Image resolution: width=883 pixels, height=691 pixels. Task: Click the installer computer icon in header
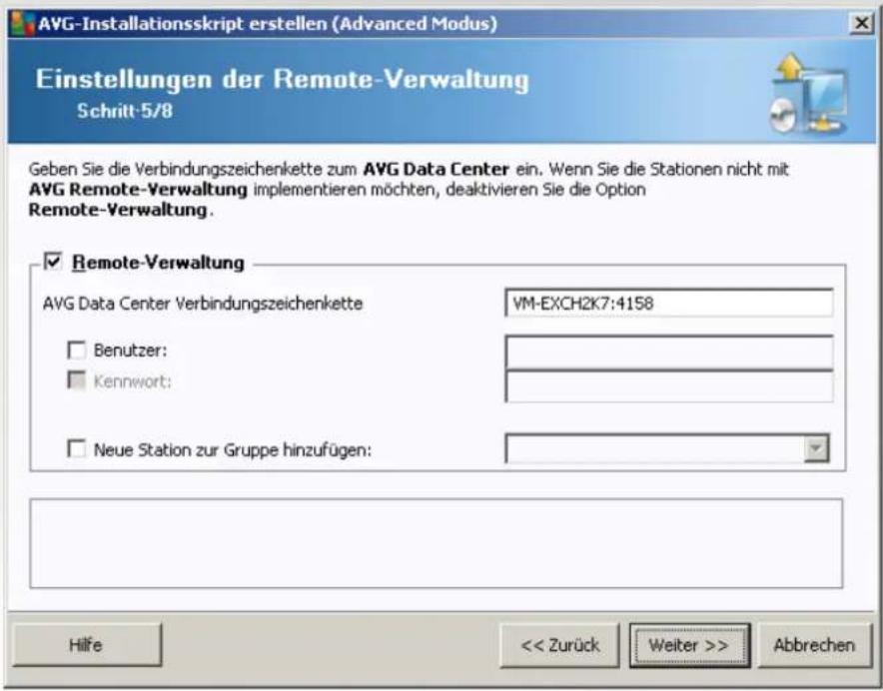810,94
